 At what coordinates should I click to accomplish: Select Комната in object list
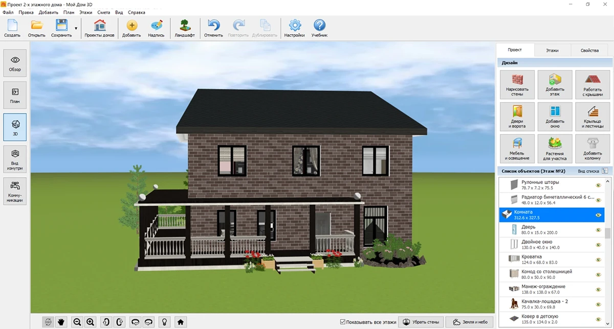click(552, 215)
